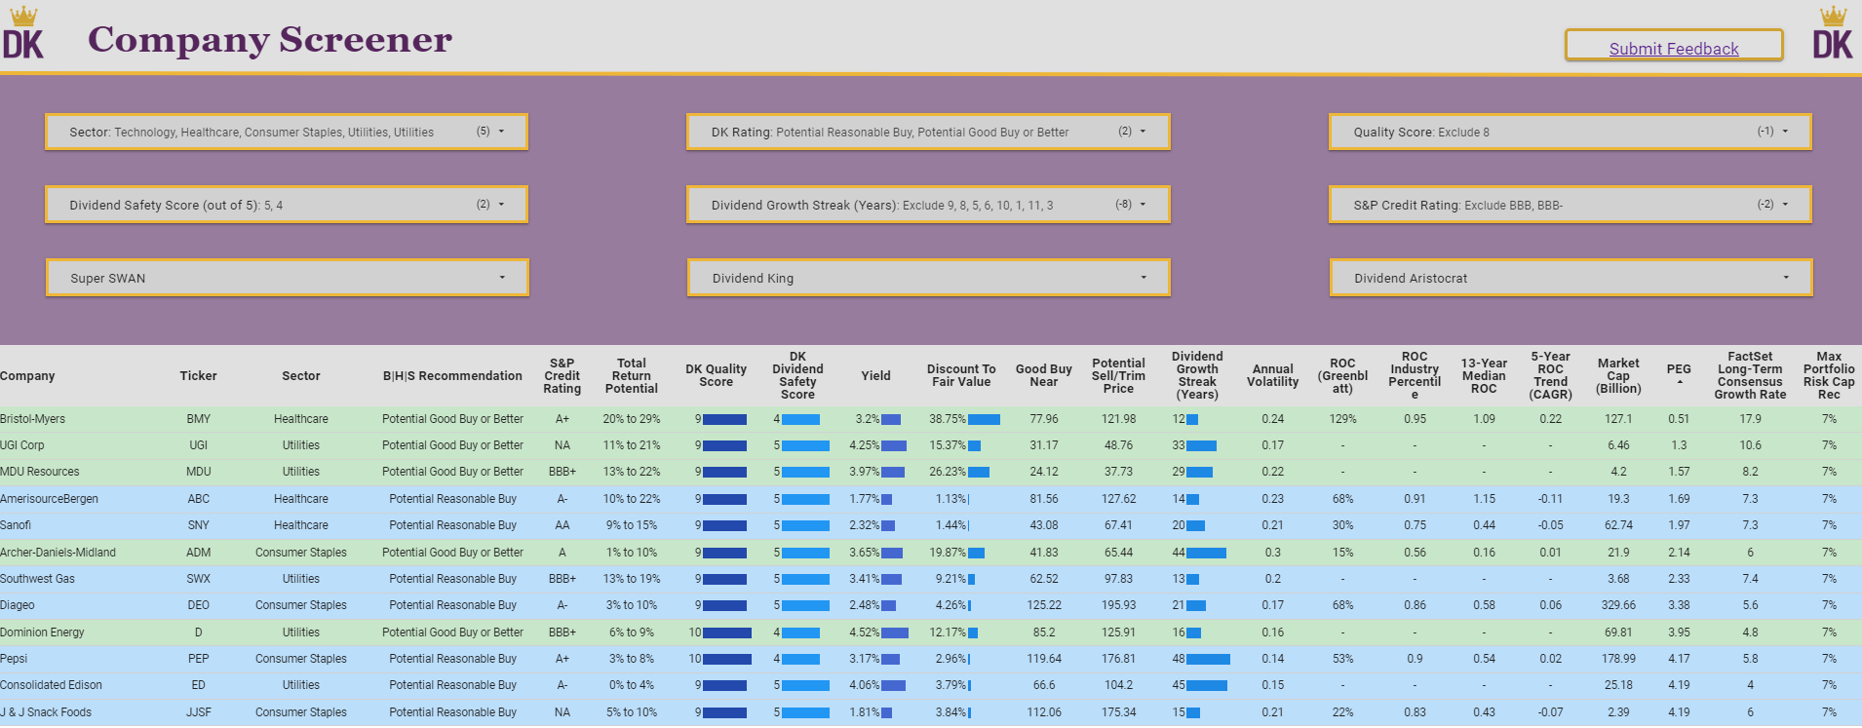Select the J & J Snack Foods cell
Screen dimensions: 1862x728
pyautogui.click(x=46, y=712)
